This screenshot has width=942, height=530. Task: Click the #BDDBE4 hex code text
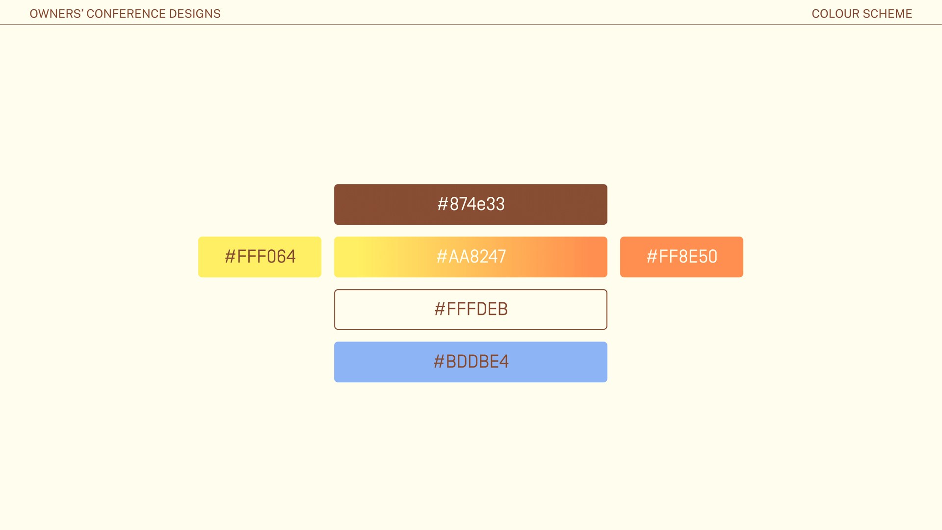pyautogui.click(x=471, y=362)
